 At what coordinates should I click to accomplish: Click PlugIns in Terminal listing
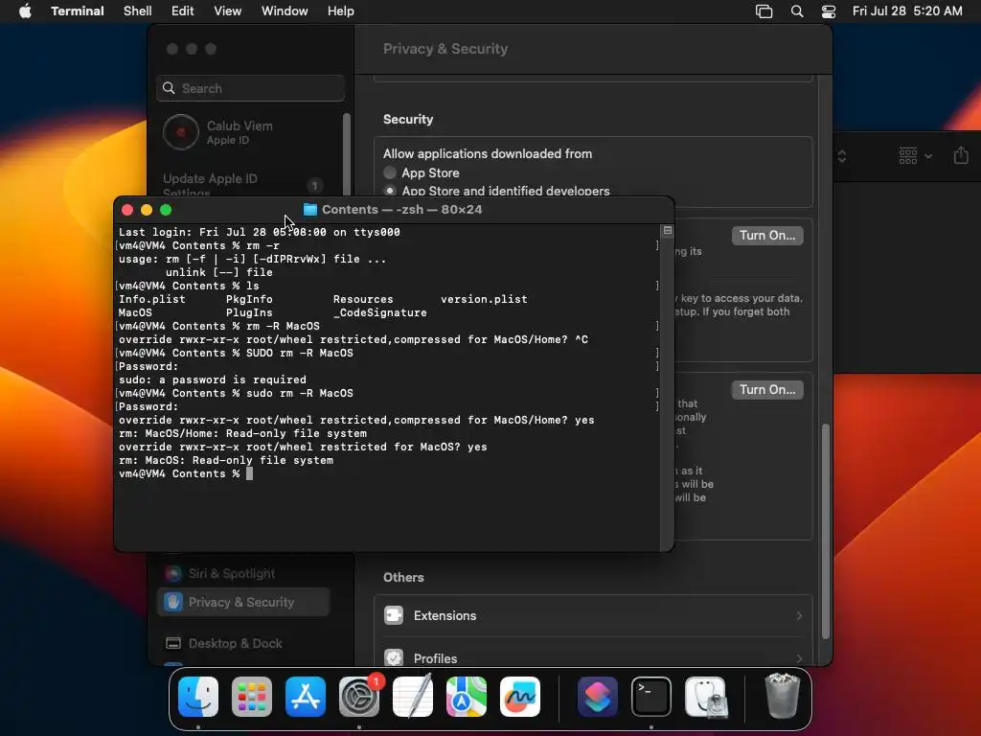click(x=249, y=312)
